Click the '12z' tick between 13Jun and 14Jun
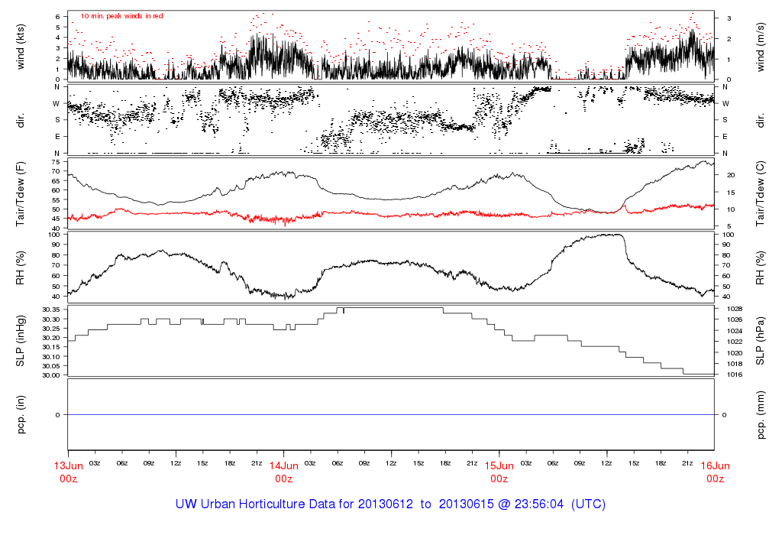The image size is (782, 535). click(x=176, y=464)
